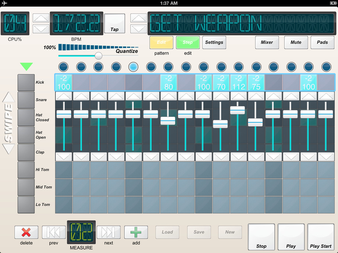The width and height of the screenshot is (338, 253).
Task: Click the velocity fader of step 70
Action: point(220,124)
